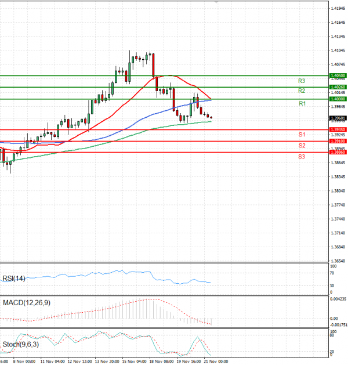The height and width of the screenshot is (365, 348).
Task: Click the 1.40745 price axis value
Action: coord(338,64)
